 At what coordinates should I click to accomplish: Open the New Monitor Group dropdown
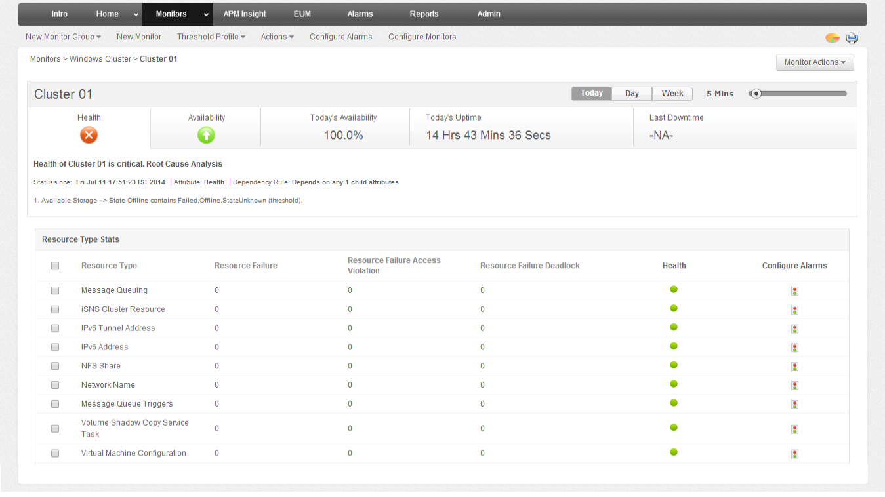[x=63, y=37]
